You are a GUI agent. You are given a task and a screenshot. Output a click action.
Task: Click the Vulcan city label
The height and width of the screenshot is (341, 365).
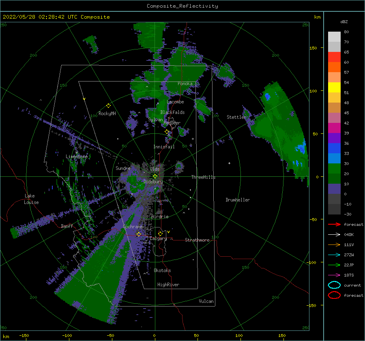[x=206, y=301]
